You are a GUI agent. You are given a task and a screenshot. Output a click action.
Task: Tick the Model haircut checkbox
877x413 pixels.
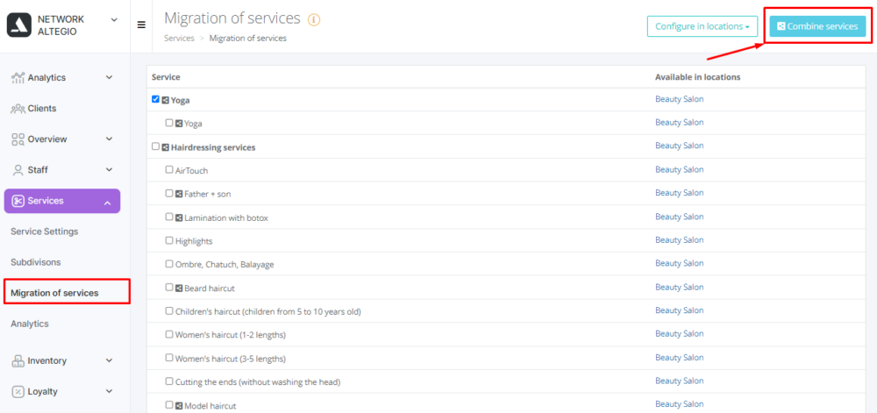click(x=169, y=404)
